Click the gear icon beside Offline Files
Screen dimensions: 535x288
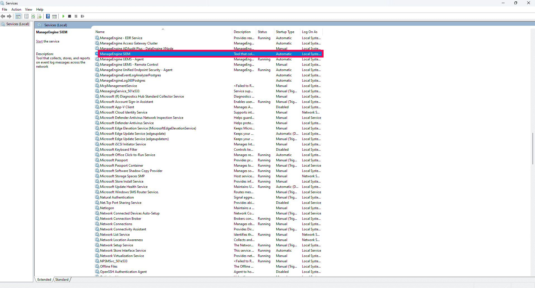tap(97, 266)
